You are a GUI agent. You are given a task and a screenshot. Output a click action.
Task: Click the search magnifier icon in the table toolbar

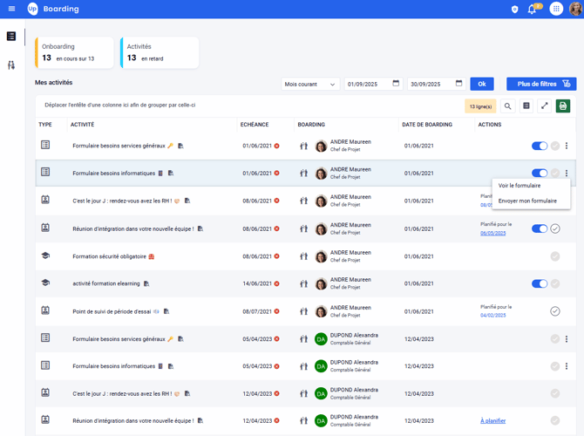coord(508,106)
